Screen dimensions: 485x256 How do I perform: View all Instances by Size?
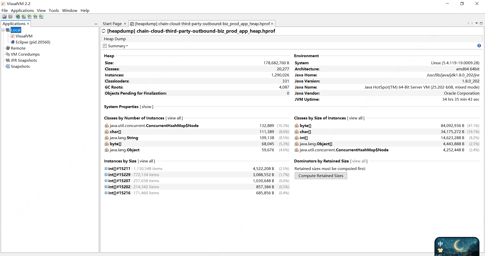[147, 161]
